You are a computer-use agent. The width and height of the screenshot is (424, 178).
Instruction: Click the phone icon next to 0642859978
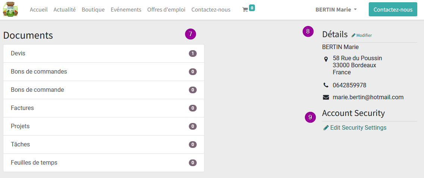(326, 85)
